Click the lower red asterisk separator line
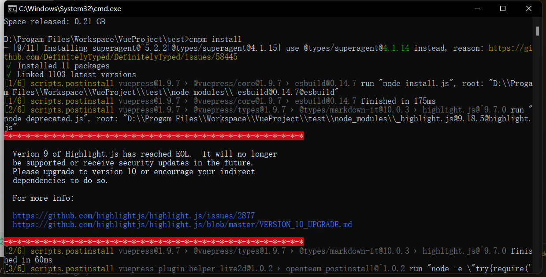 click(154, 242)
